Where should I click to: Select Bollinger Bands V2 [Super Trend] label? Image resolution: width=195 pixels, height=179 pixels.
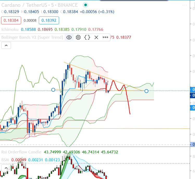(32, 37)
